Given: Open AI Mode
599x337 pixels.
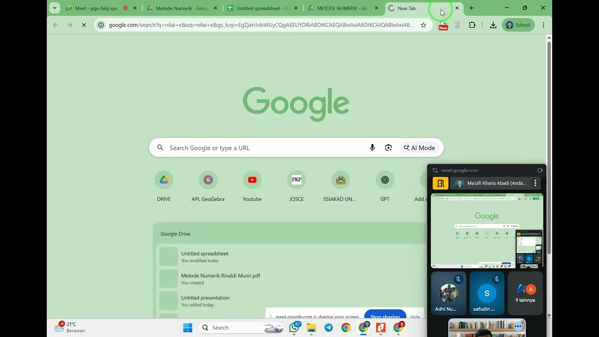Looking at the screenshot, I should (x=419, y=148).
